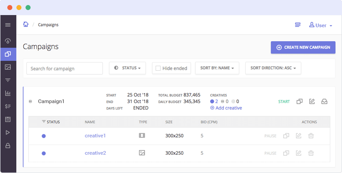Click the active creatives count 2
This screenshot has width=342, height=173.
pyautogui.click(x=214, y=101)
